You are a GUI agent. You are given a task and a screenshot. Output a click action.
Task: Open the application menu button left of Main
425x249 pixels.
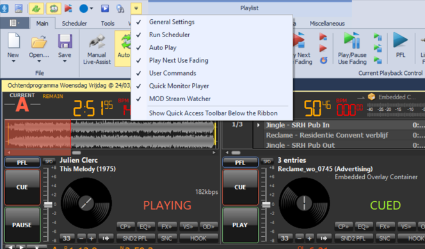tap(15, 23)
